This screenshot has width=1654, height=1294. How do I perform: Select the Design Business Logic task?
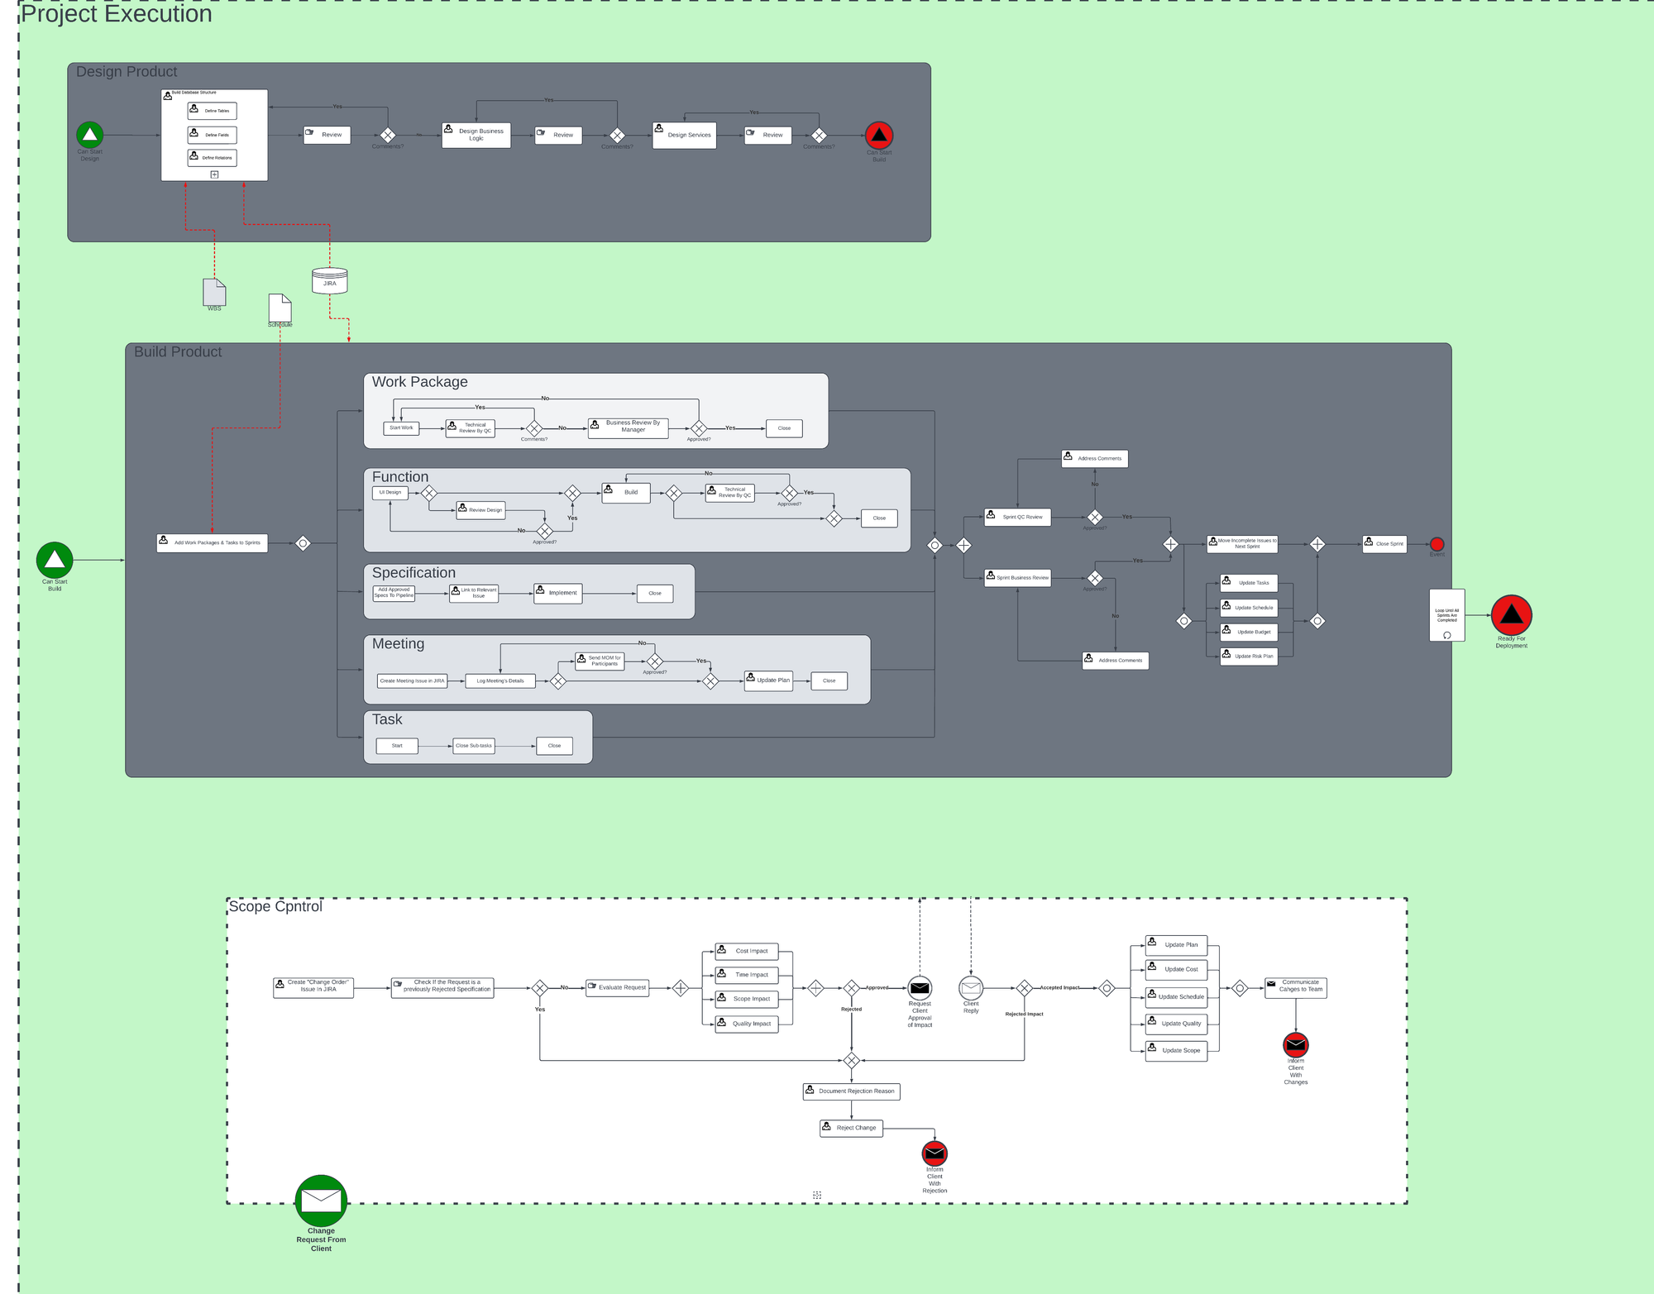click(476, 135)
